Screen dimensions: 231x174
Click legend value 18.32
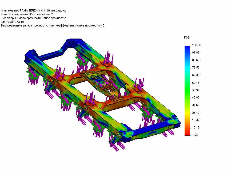click(196, 120)
